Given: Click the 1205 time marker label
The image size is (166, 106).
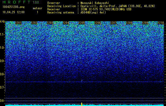Looking at the screenshot, I should point(82,23).
